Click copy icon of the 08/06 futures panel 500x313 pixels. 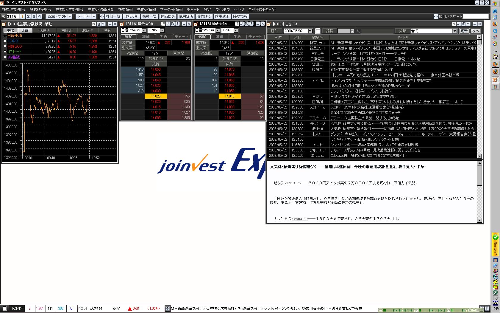173,24
